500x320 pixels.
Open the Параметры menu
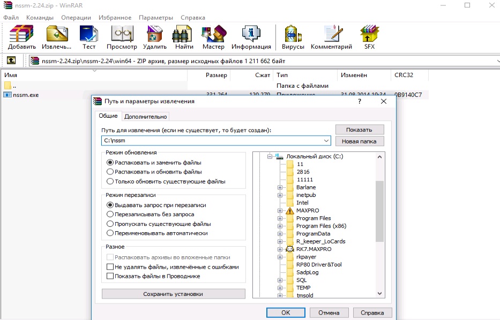point(156,18)
